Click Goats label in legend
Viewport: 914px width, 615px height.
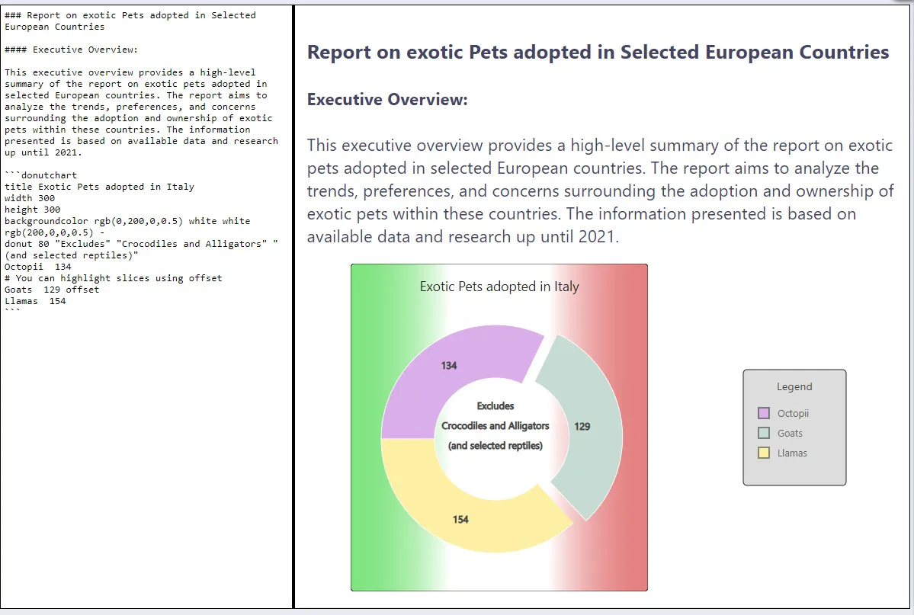click(x=790, y=433)
